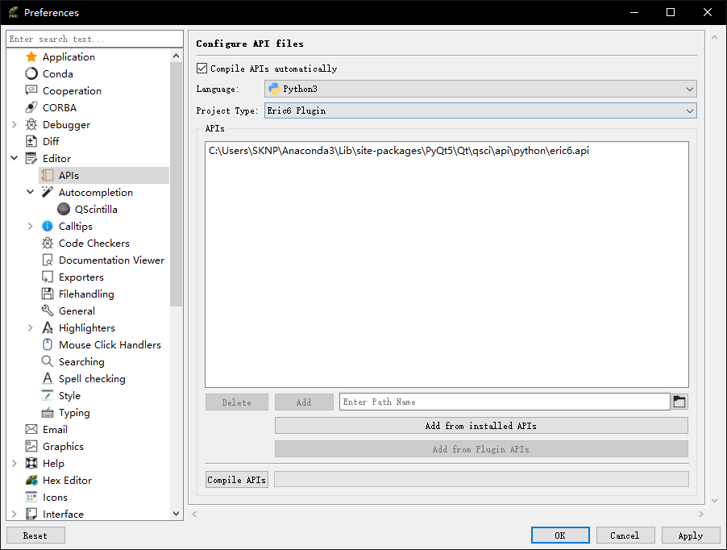Image resolution: width=727 pixels, height=550 pixels.
Task: Expand the Debugger tree node
Action: (x=14, y=125)
